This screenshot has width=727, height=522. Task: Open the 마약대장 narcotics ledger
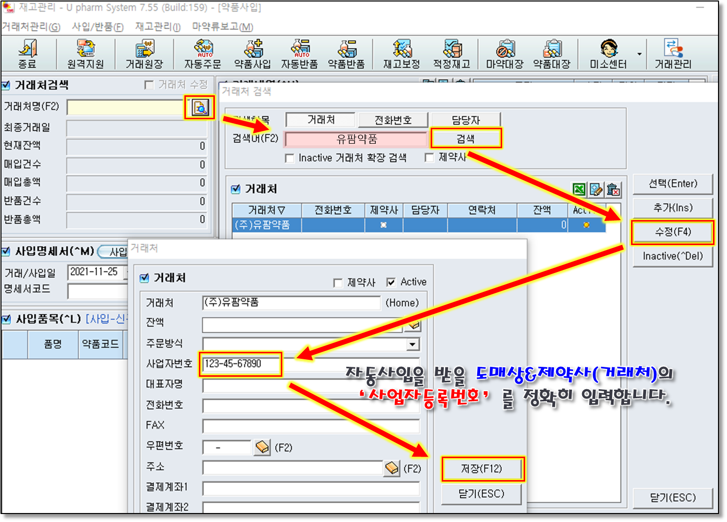coord(505,53)
